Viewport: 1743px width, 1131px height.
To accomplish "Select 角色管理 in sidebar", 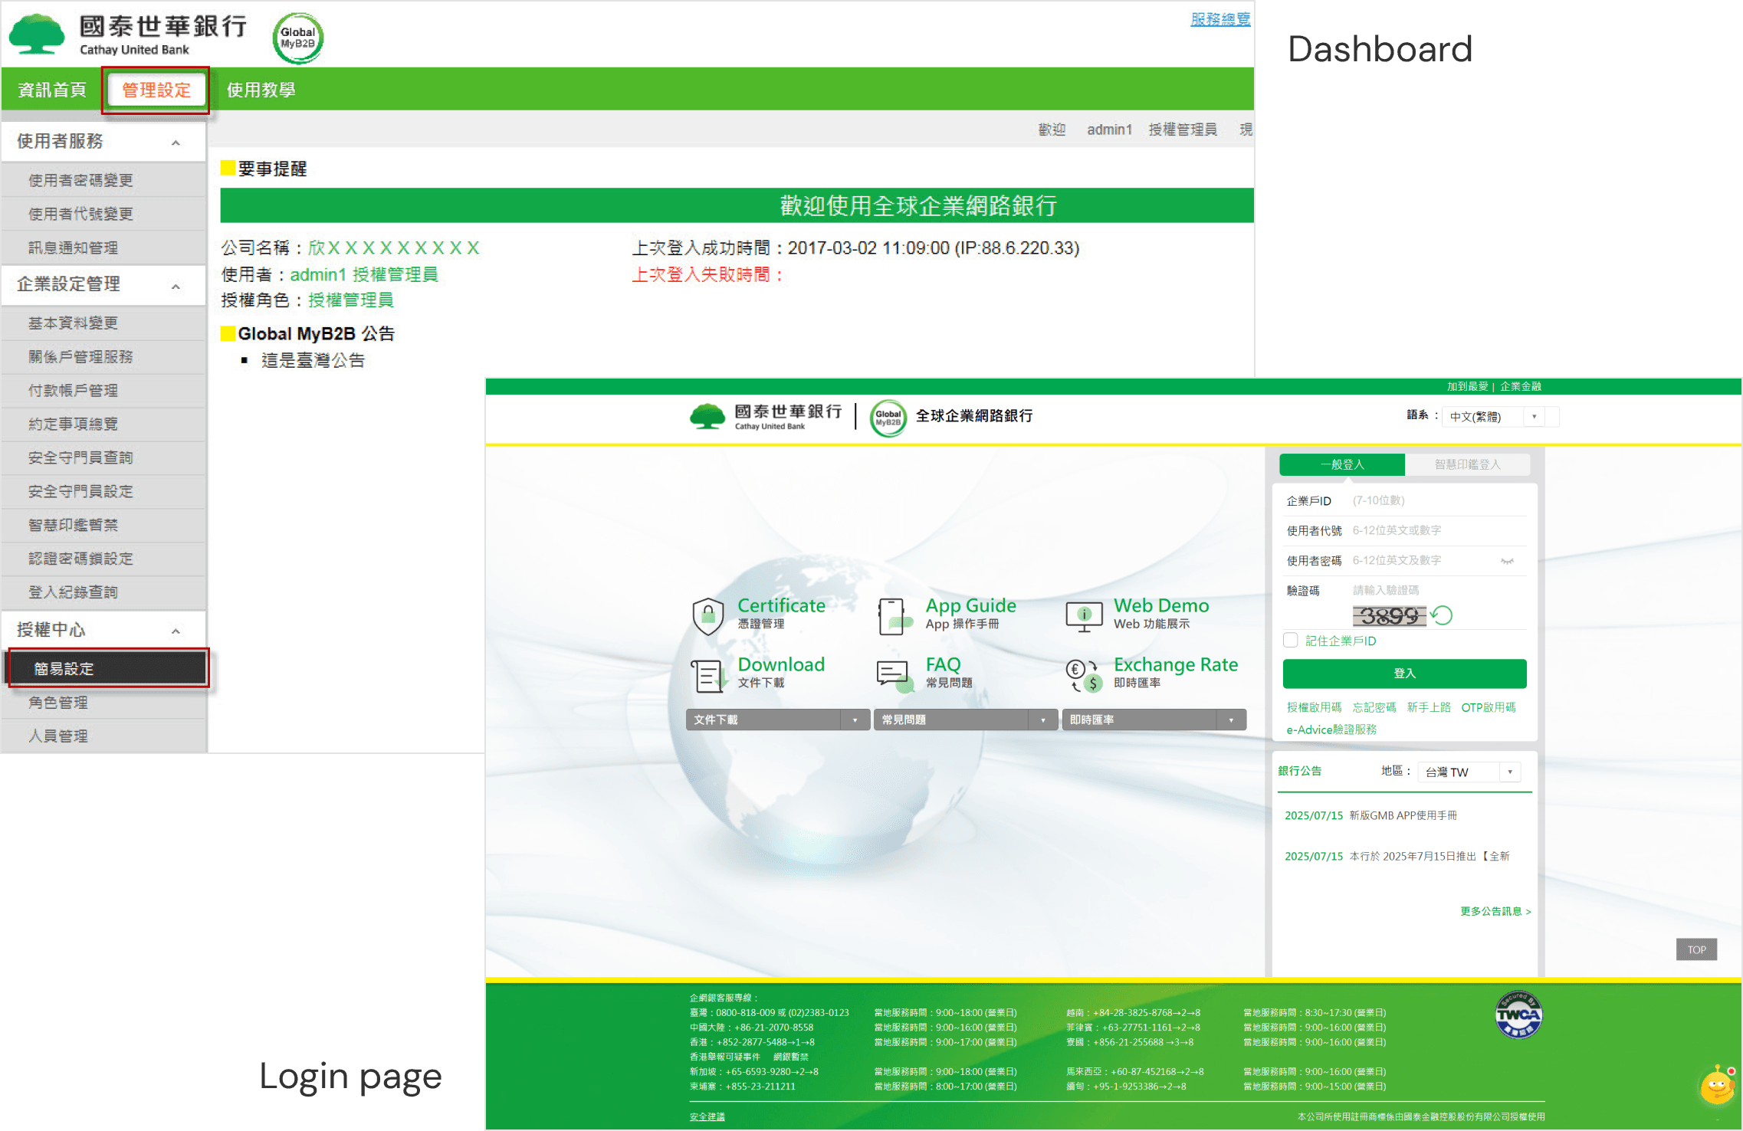I will (x=58, y=702).
